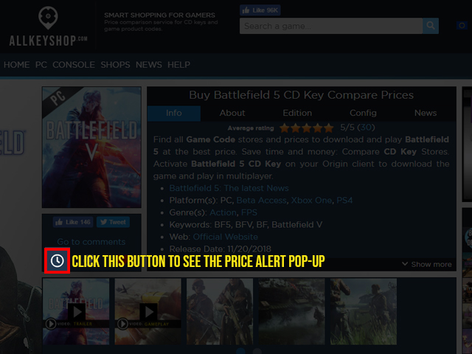Viewport: 472px width, 354px height.
Task: Click the Facebook Like 146 button
Action: coord(73,222)
